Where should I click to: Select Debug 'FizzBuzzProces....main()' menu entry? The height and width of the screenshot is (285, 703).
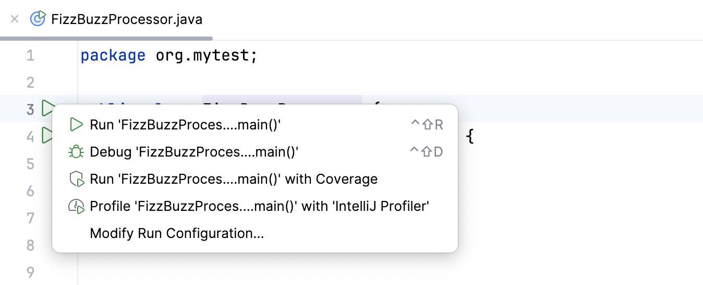194,152
